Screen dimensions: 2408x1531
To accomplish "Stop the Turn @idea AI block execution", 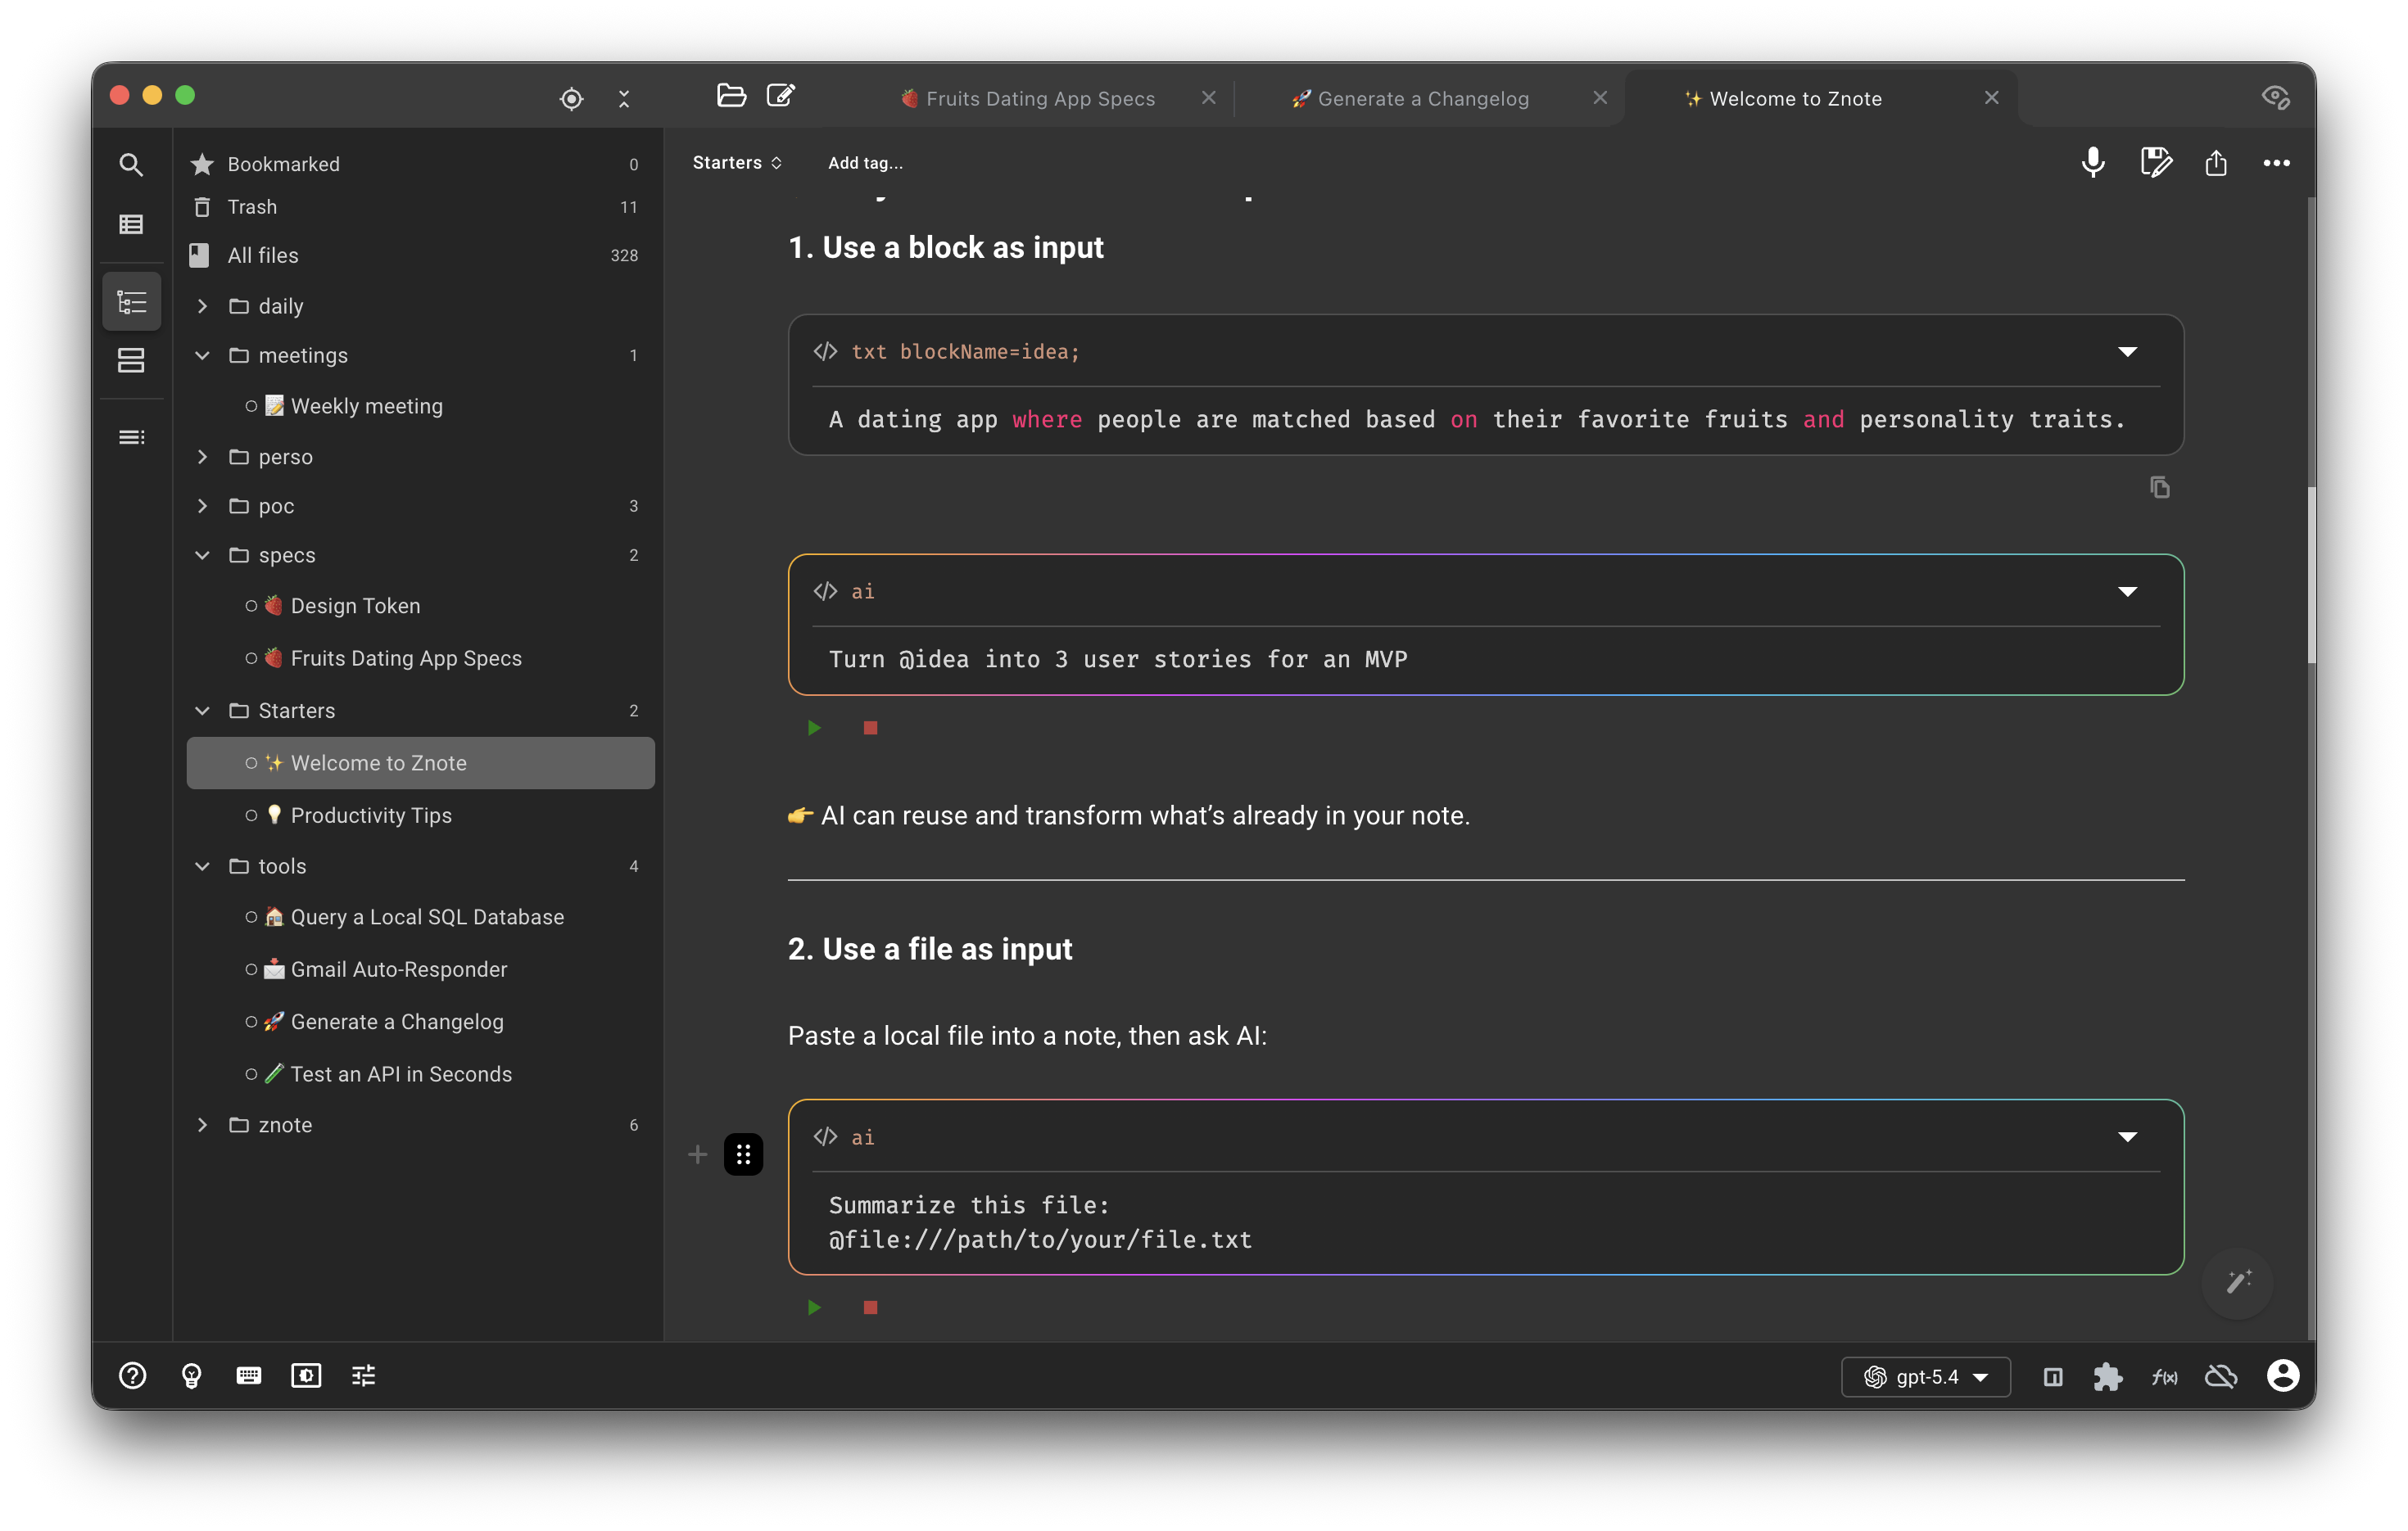I will point(870,728).
